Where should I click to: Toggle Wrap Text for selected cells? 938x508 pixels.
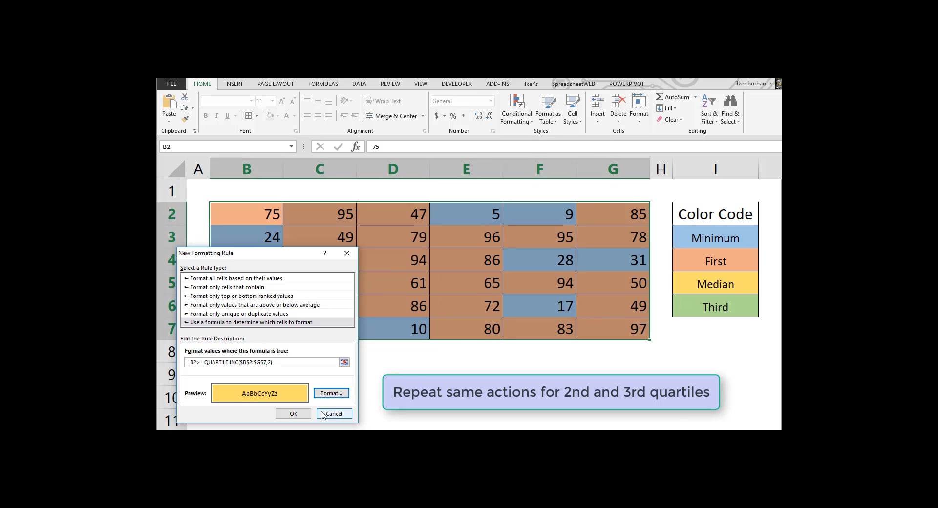pos(384,101)
